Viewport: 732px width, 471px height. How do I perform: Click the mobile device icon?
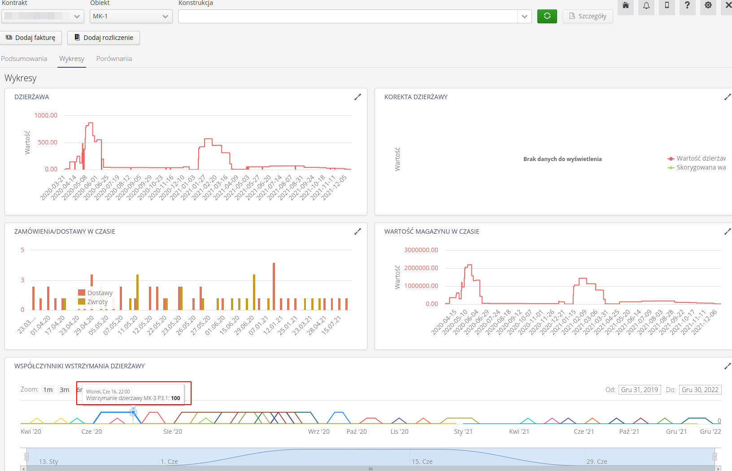(x=667, y=6)
